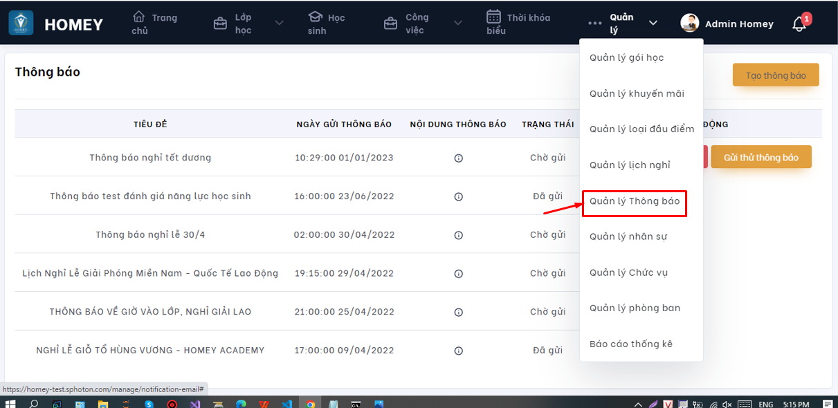Show hidden system tray icons

point(638,403)
